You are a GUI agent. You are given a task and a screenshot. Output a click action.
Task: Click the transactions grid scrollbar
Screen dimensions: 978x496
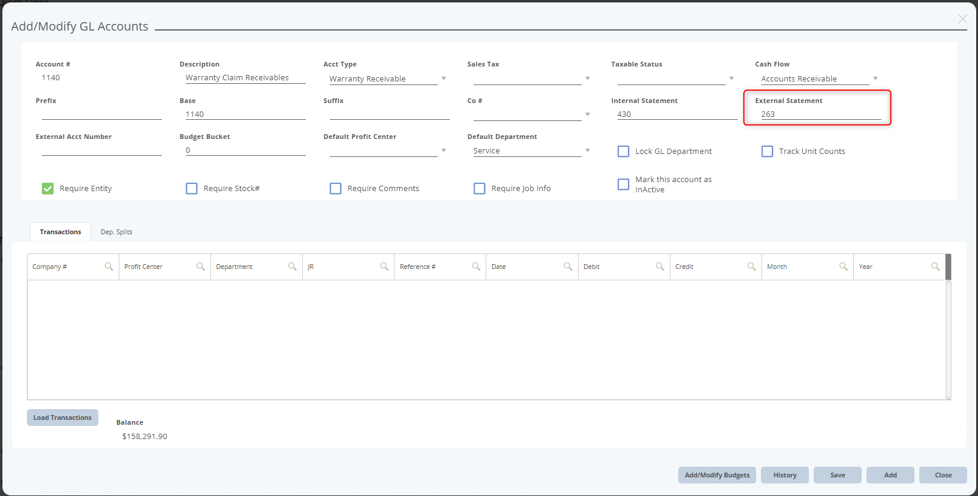click(x=948, y=339)
